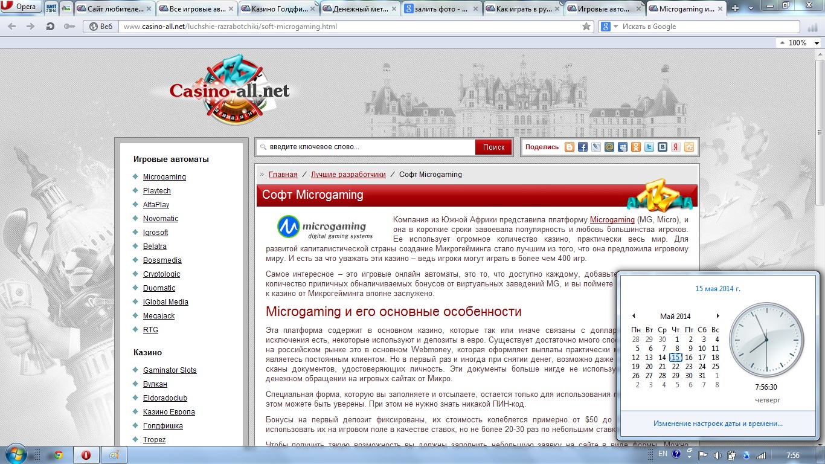Open the Opera main menu button
The image size is (825, 464).
[x=22, y=7]
